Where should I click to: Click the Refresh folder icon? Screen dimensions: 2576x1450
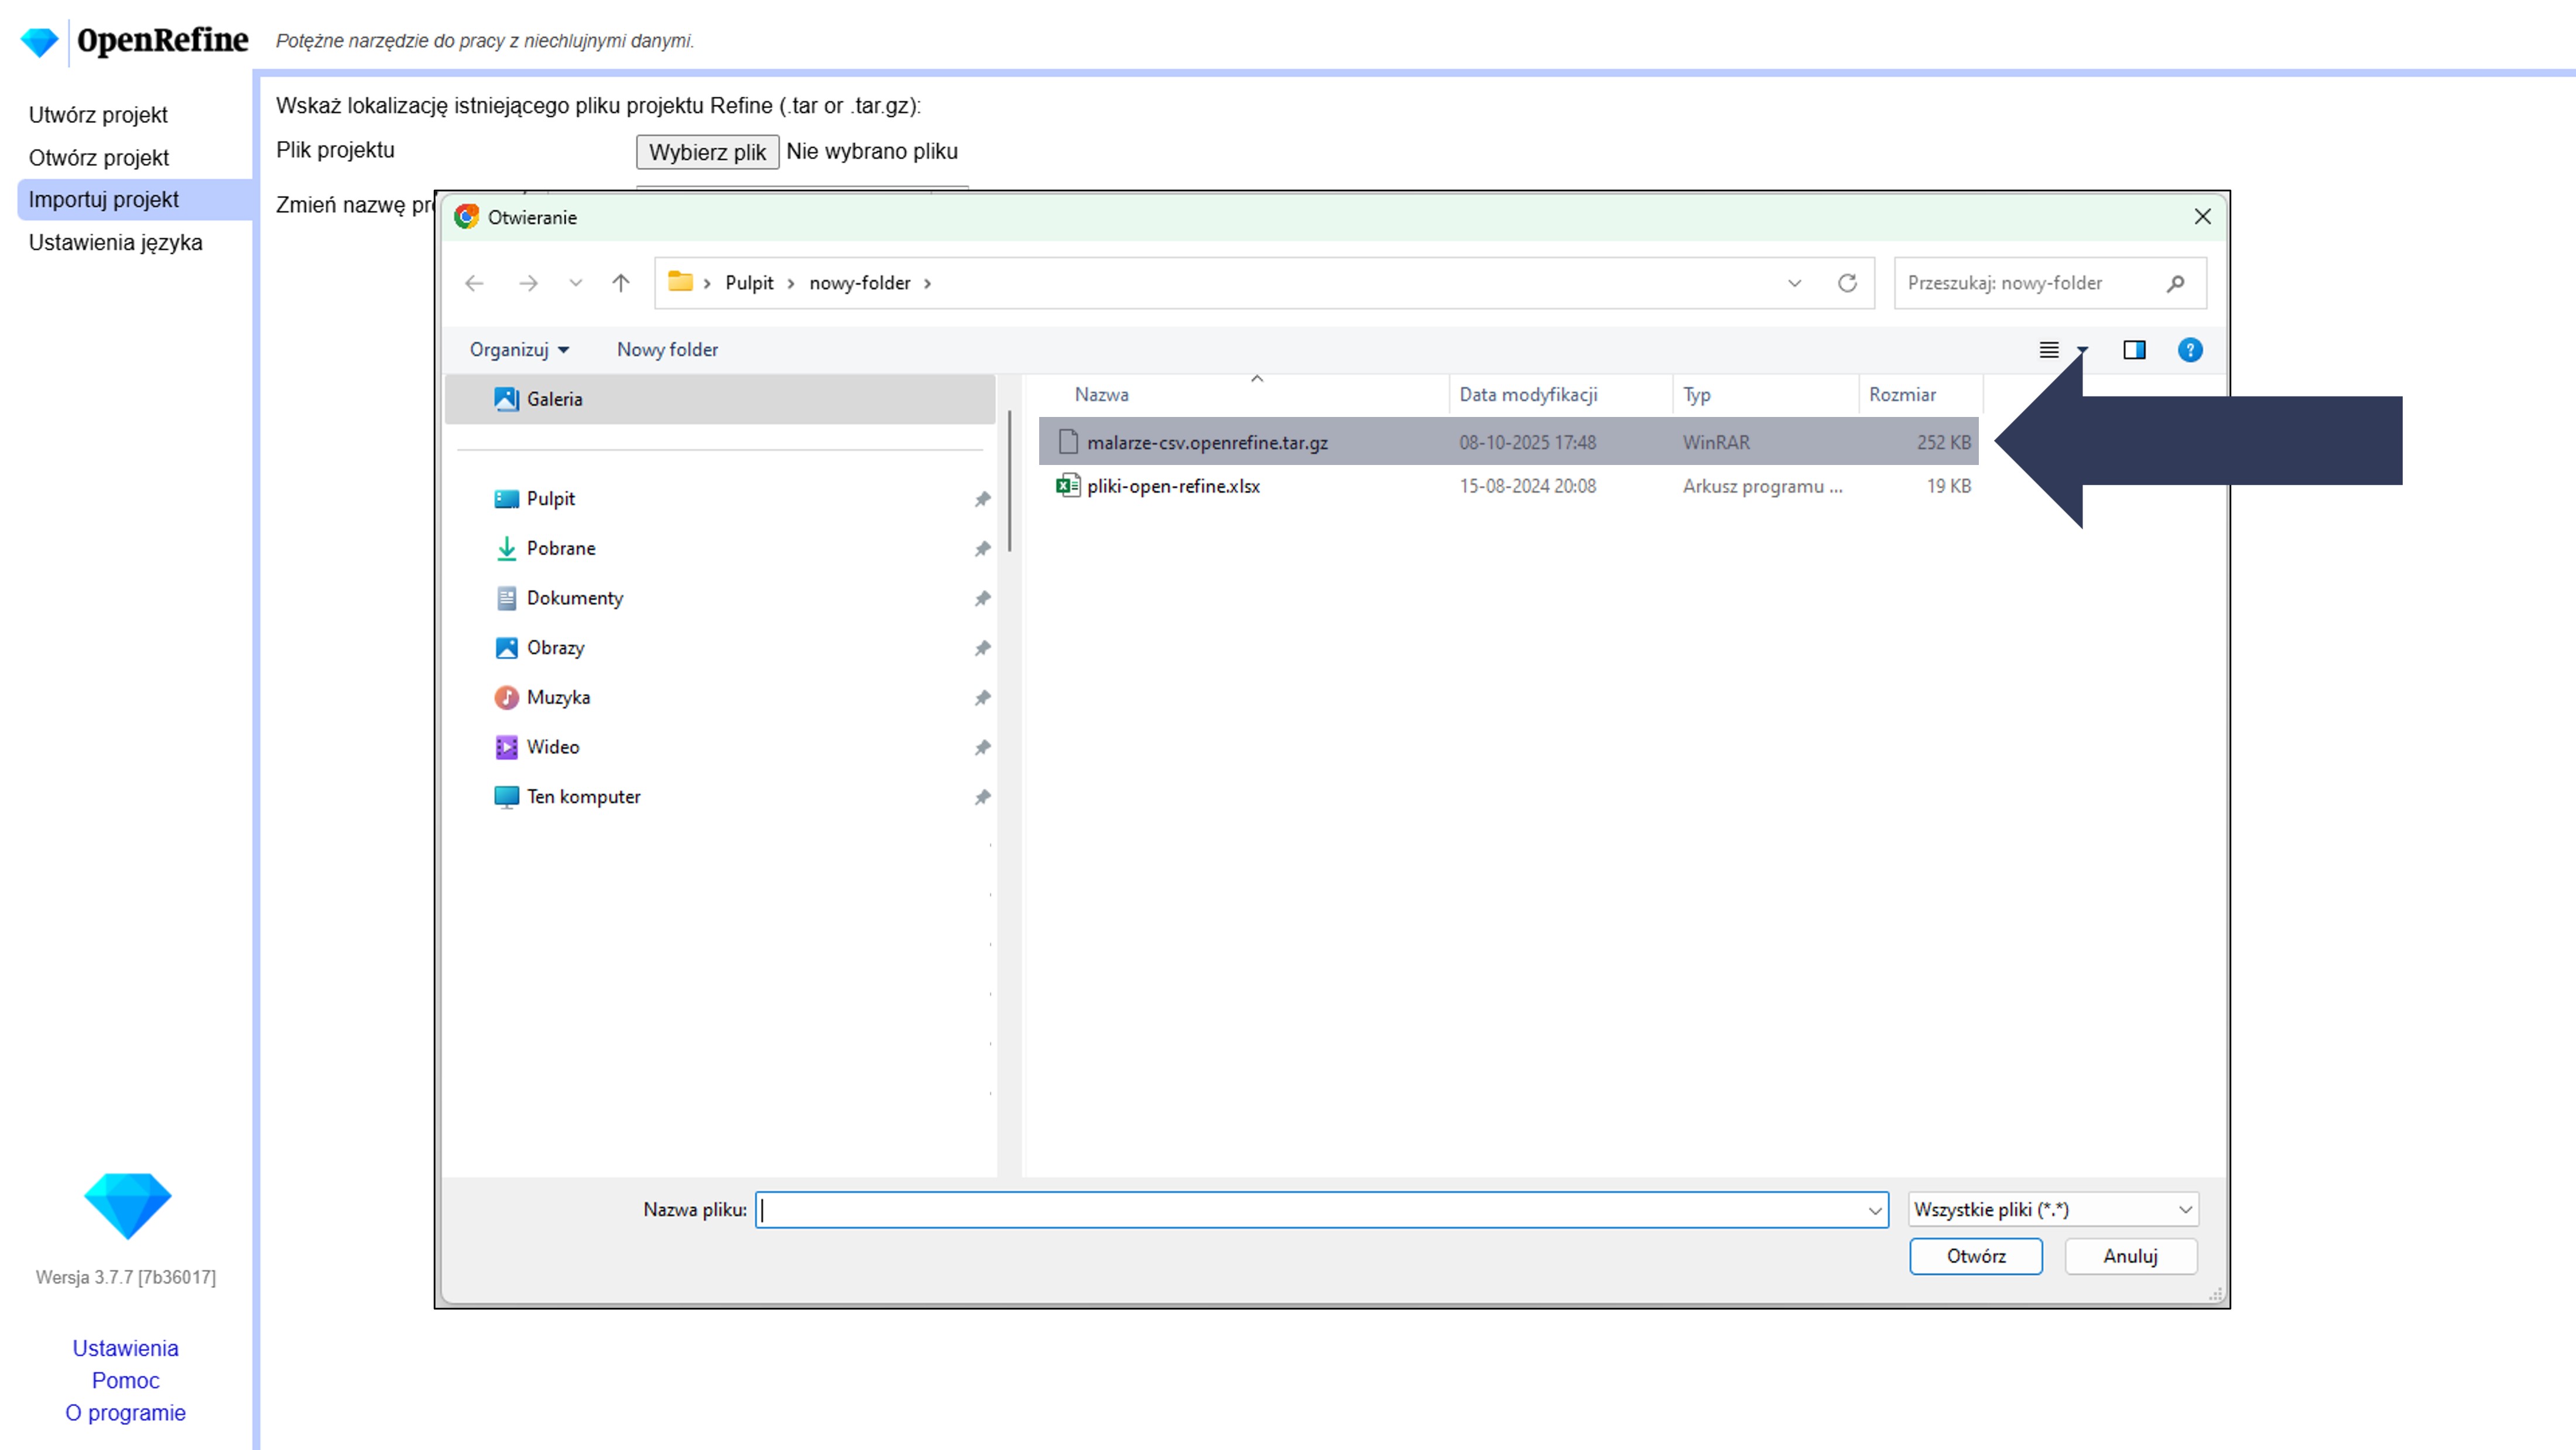(x=1847, y=283)
